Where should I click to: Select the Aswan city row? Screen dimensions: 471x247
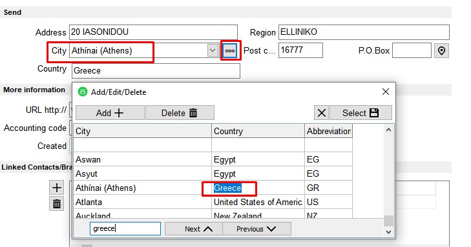tap(142, 159)
